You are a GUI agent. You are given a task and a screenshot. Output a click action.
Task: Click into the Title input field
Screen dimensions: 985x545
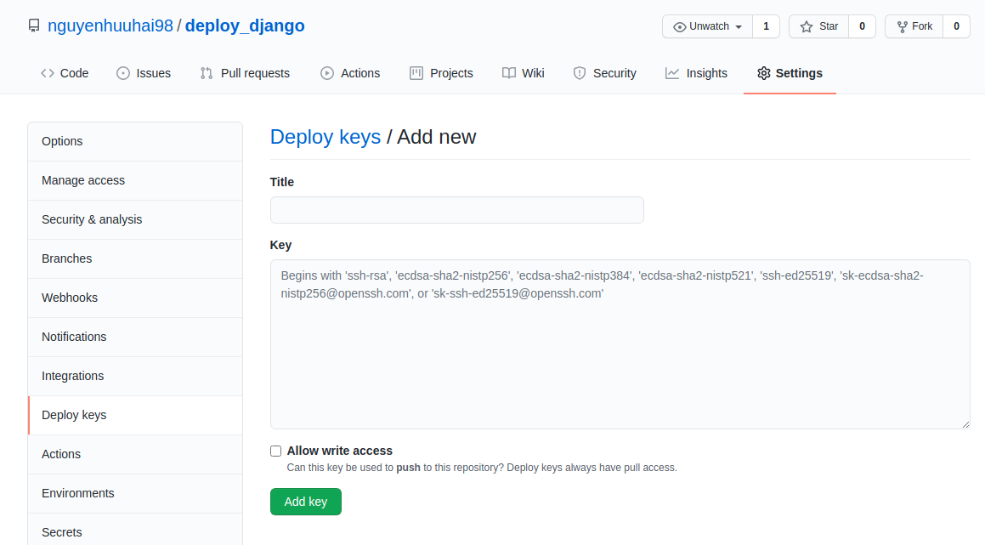pyautogui.click(x=456, y=210)
